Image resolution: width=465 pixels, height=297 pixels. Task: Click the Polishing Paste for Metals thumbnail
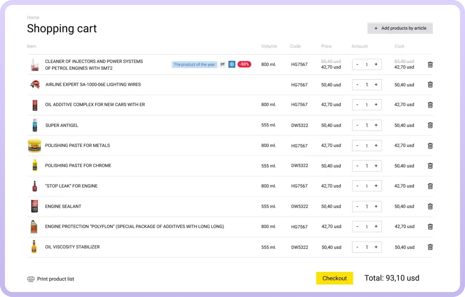[x=35, y=146]
